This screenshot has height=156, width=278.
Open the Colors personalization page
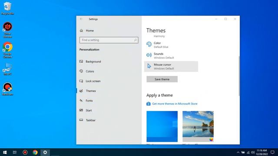(109, 71)
